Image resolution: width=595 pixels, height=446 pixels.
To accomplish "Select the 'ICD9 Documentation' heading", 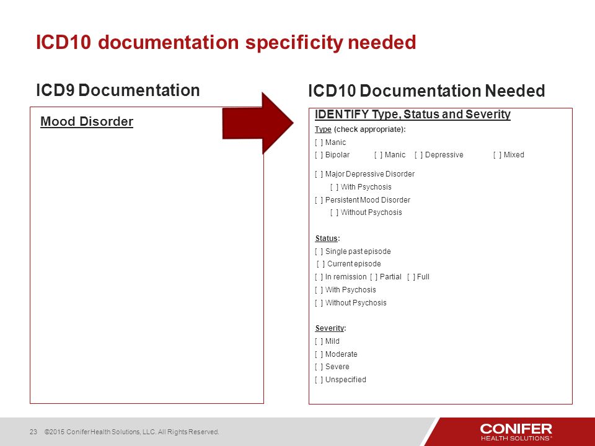I will tap(118, 90).
